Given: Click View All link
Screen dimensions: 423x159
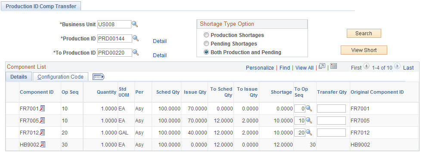Looking at the screenshot, I should pos(304,68).
